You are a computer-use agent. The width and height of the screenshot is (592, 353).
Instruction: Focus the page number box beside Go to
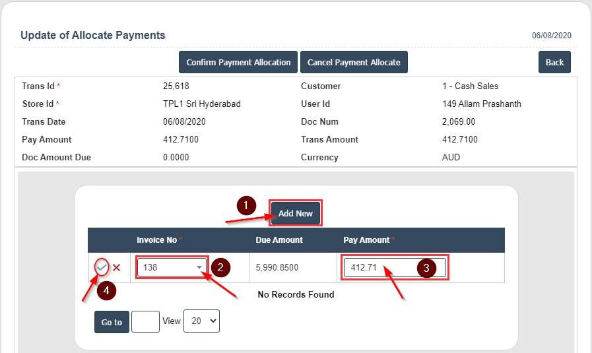145,322
